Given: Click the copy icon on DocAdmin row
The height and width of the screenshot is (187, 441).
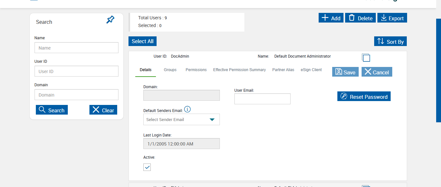Looking at the screenshot, I should [366, 58].
